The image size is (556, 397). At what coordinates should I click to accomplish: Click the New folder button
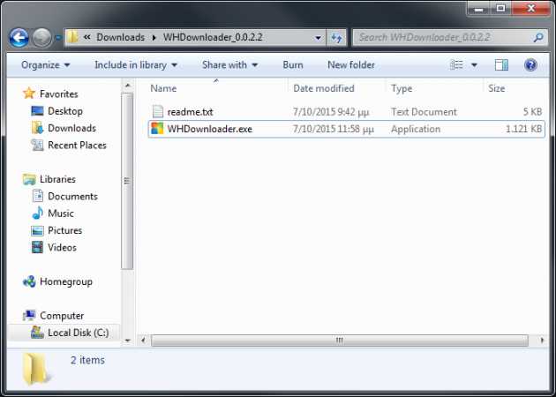[x=350, y=65]
